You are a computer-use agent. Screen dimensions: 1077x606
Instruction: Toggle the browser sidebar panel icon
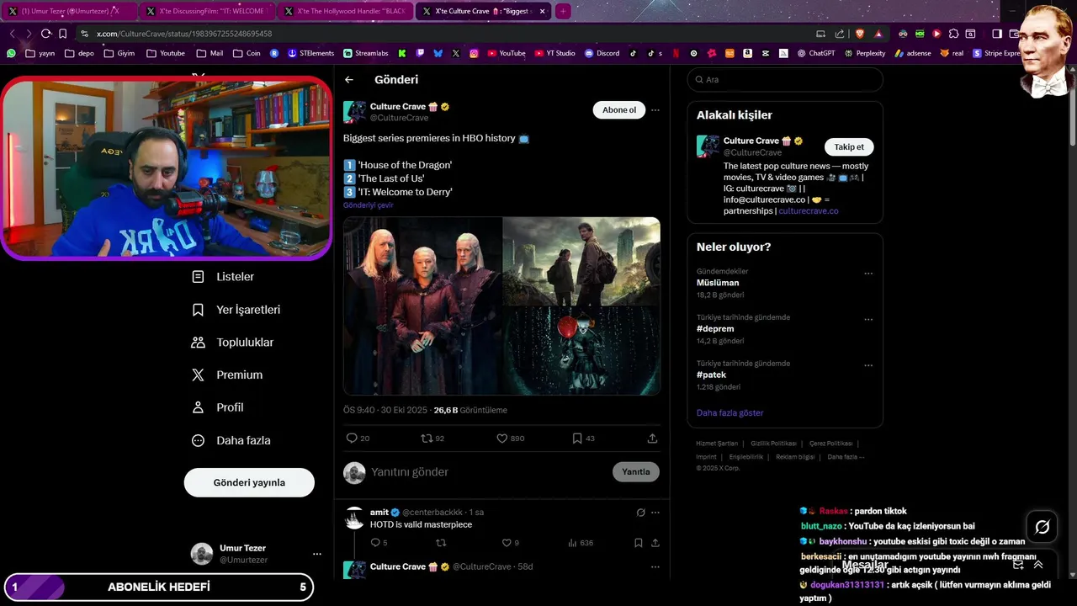[996, 34]
